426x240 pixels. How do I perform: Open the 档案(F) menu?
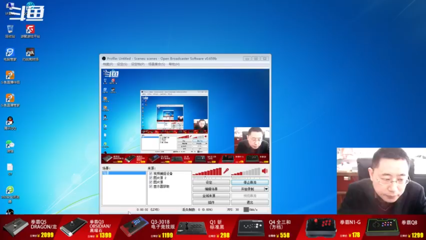point(108,65)
